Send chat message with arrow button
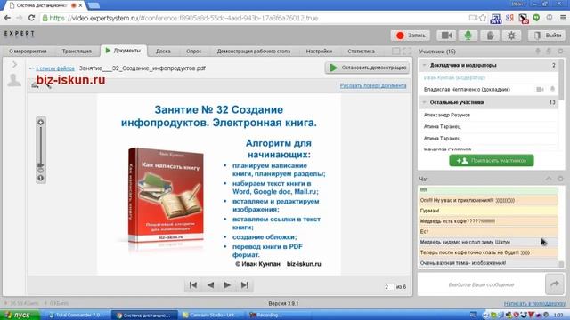Screen dimensions: 570x320 555,284
